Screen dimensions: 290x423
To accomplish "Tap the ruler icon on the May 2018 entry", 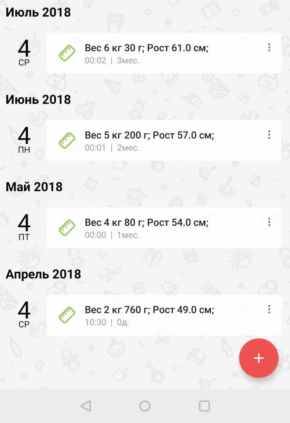I will coord(67,228).
